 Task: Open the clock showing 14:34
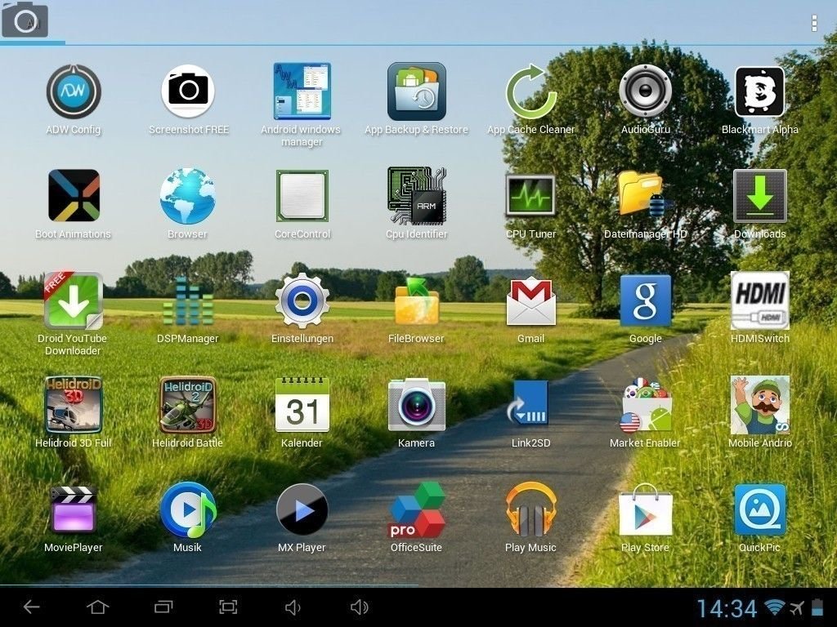(x=727, y=608)
